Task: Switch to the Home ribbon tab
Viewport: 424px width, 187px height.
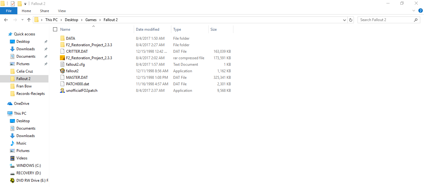Action: [x=26, y=11]
